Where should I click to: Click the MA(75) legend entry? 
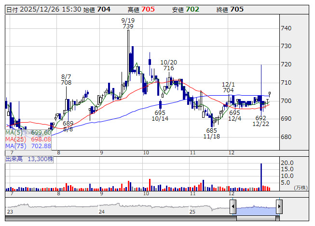point(28,146)
